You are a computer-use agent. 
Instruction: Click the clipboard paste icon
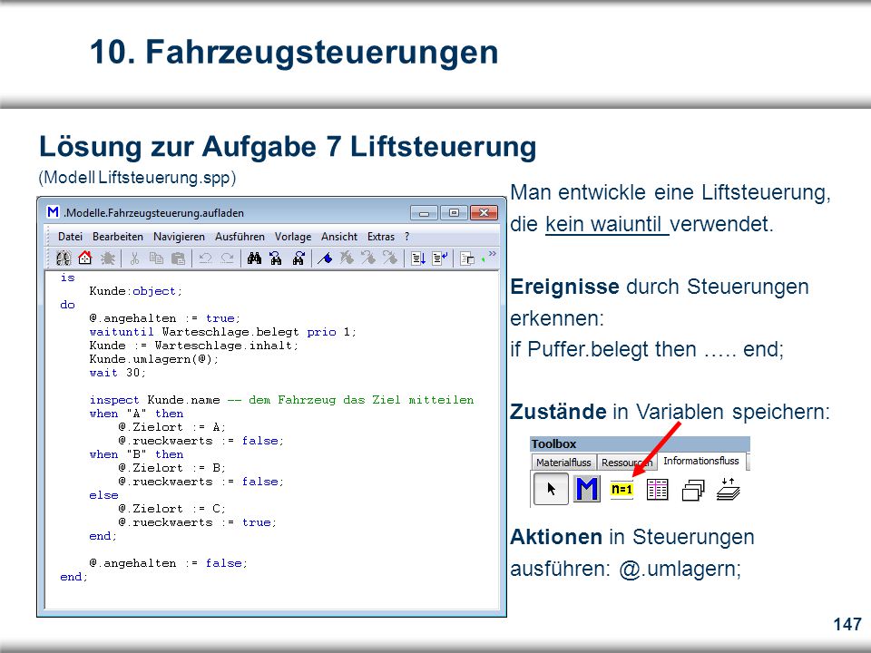coord(179,258)
